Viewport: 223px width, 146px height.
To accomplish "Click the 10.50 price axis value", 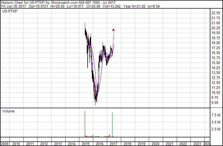I will [x=216, y=93].
